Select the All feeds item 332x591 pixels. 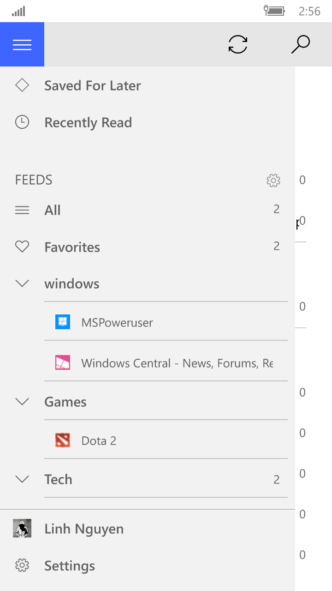click(53, 210)
